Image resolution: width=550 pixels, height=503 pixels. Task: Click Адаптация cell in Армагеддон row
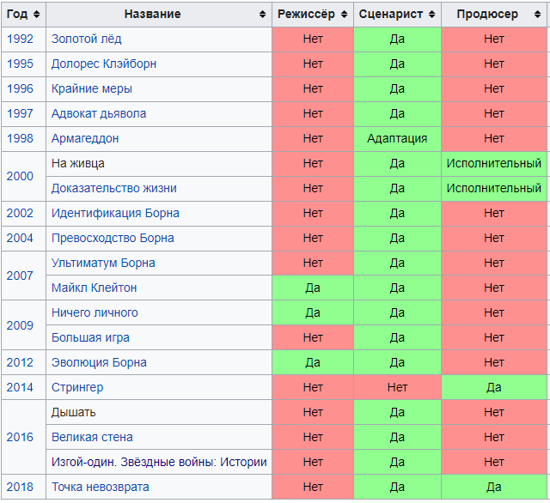pyautogui.click(x=397, y=138)
